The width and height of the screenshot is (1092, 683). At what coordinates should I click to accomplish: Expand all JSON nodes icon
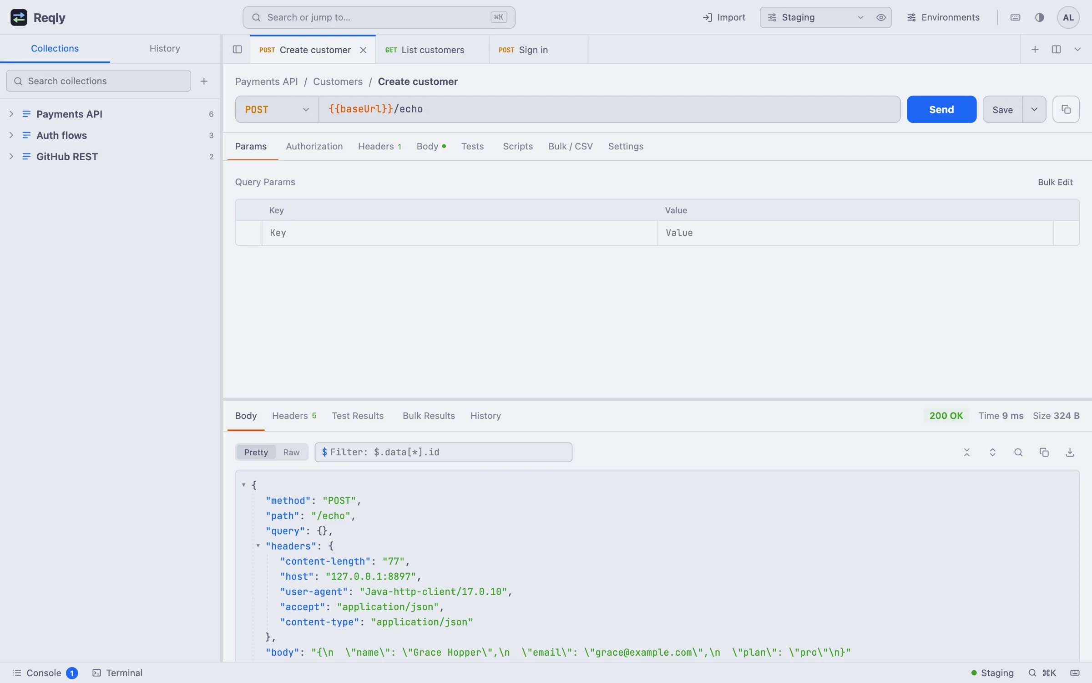[992, 452]
